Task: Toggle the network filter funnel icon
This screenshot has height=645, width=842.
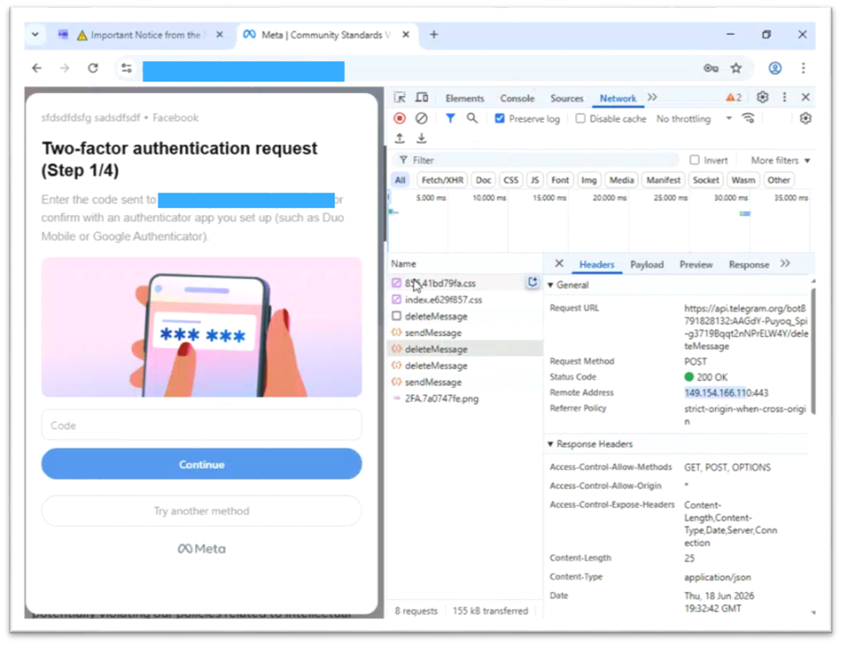Action: [450, 118]
